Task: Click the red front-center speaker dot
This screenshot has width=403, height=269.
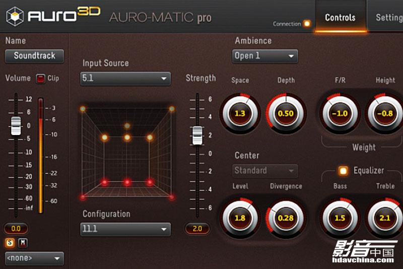Action: click(127, 182)
